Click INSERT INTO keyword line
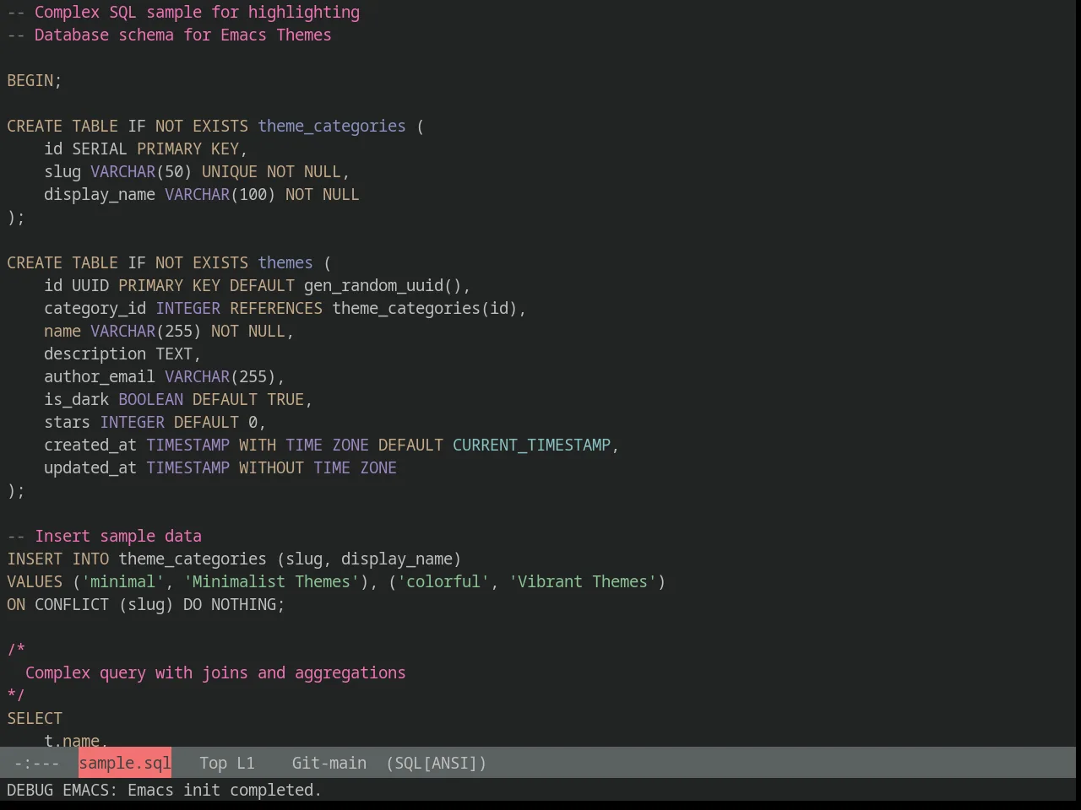 [x=234, y=559]
